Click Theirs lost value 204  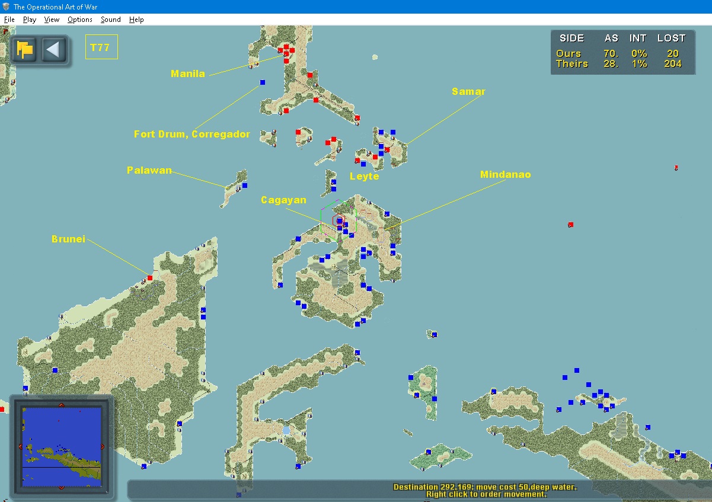pyautogui.click(x=673, y=64)
